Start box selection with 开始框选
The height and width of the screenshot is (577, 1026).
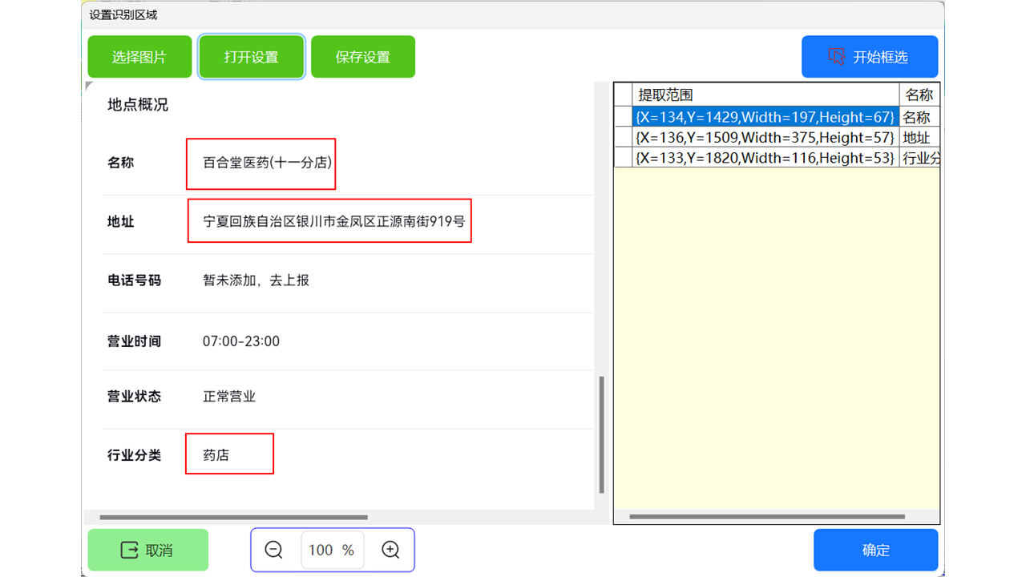click(870, 57)
